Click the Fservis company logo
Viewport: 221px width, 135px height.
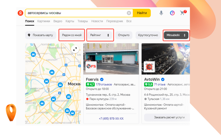click(91, 66)
